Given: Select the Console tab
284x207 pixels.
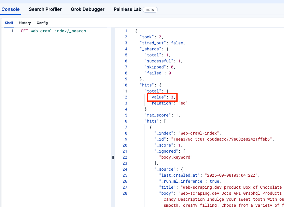Looking at the screenshot, I should (x=10, y=9).
